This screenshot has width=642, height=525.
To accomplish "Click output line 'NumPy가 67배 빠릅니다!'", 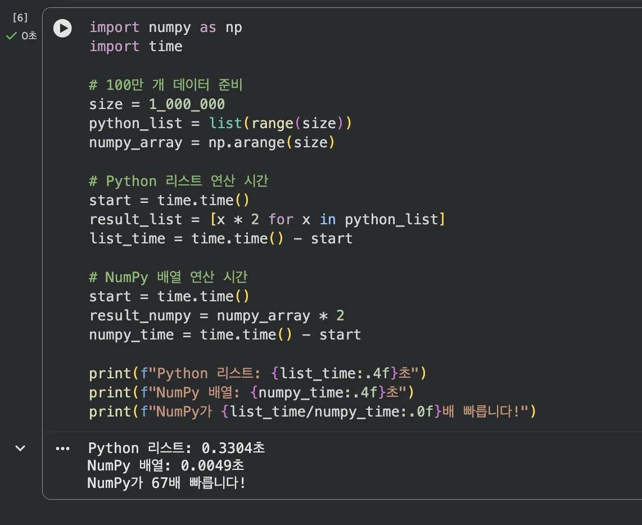I will (x=166, y=483).
